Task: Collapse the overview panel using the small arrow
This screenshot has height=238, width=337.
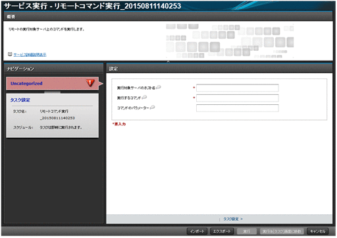Action: click(168, 61)
